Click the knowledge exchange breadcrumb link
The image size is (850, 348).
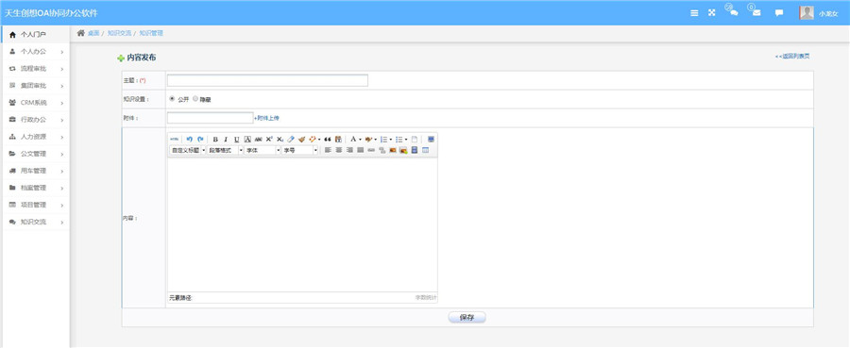tap(119, 33)
